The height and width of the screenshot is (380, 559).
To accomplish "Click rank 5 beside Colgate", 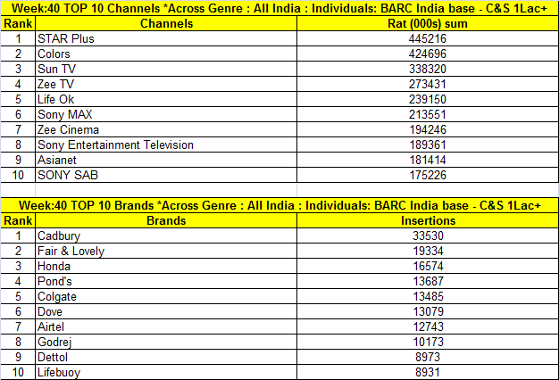I will coord(18,296).
